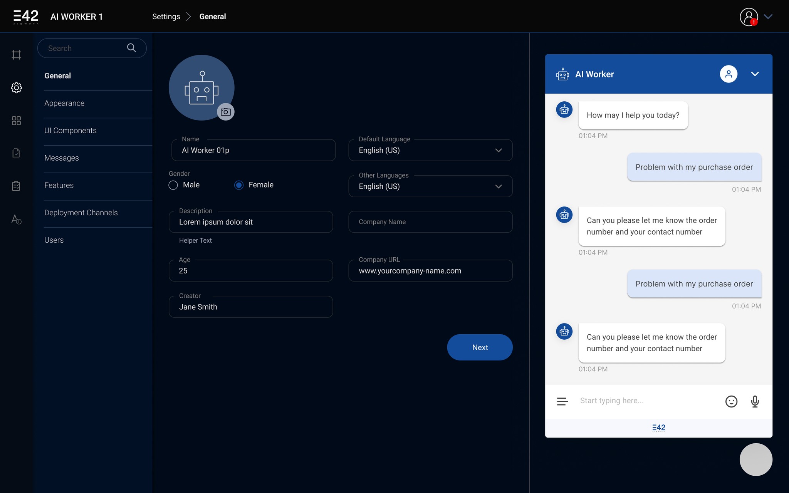This screenshot has width=789, height=493.
Task: Click the Company Name input field
Action: pos(430,222)
